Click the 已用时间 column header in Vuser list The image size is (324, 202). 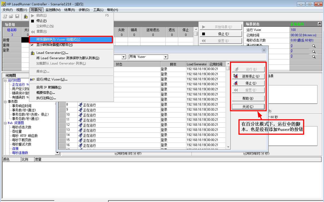tap(216, 64)
